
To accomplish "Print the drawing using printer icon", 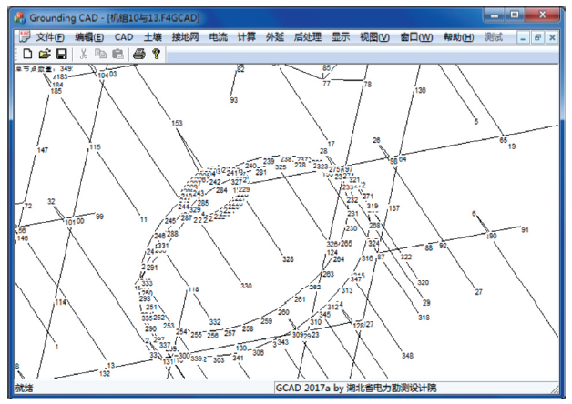I will [x=138, y=55].
